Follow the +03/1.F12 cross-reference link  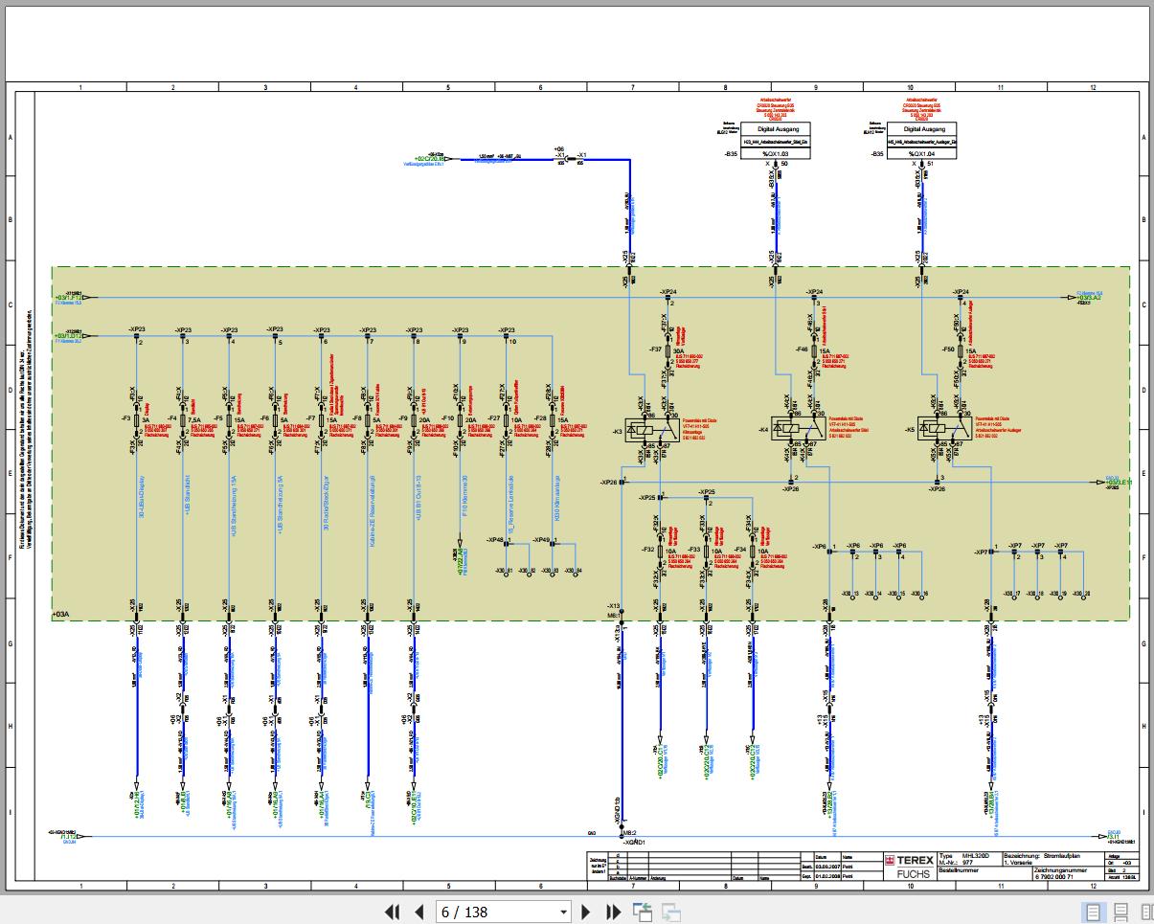pyautogui.click(x=67, y=298)
